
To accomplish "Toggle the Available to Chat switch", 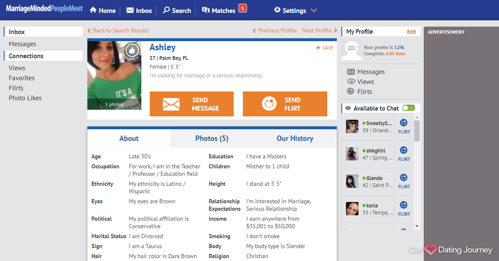I will [408, 108].
